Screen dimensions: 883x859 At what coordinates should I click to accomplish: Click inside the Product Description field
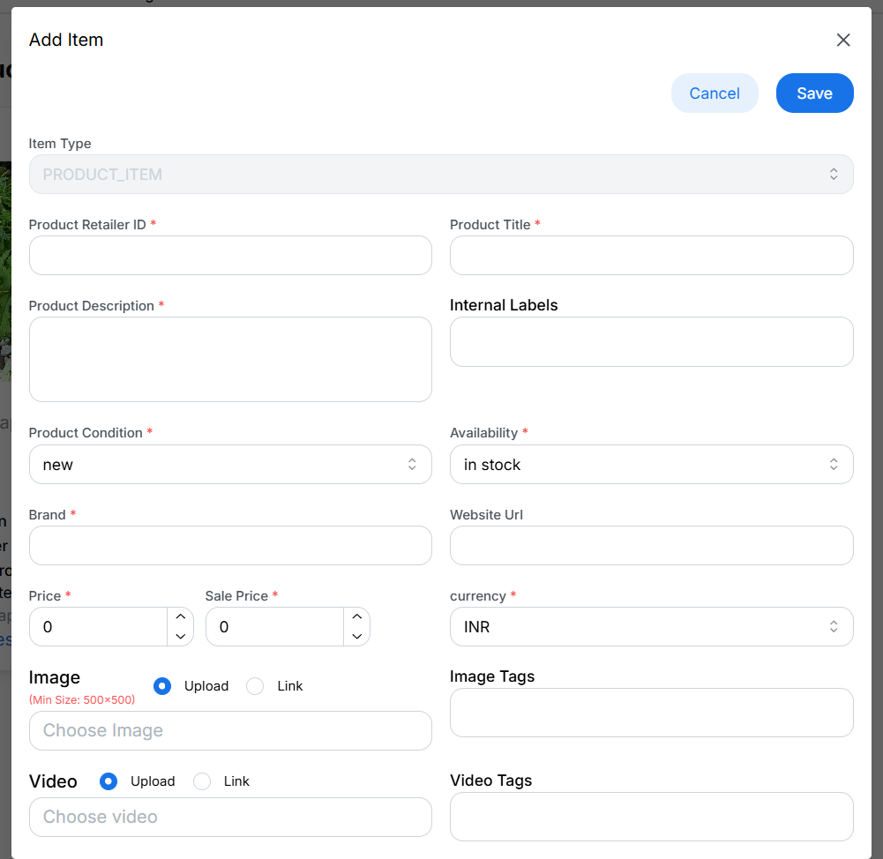point(229,359)
